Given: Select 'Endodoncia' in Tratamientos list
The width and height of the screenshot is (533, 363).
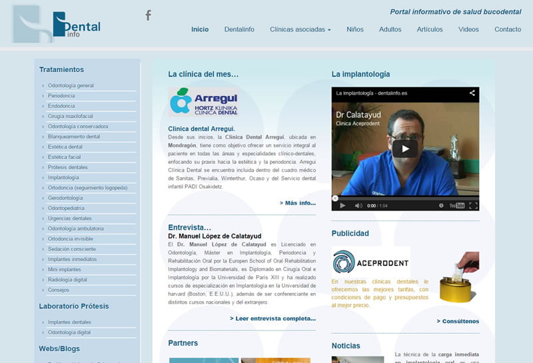Looking at the screenshot, I should tap(61, 106).
